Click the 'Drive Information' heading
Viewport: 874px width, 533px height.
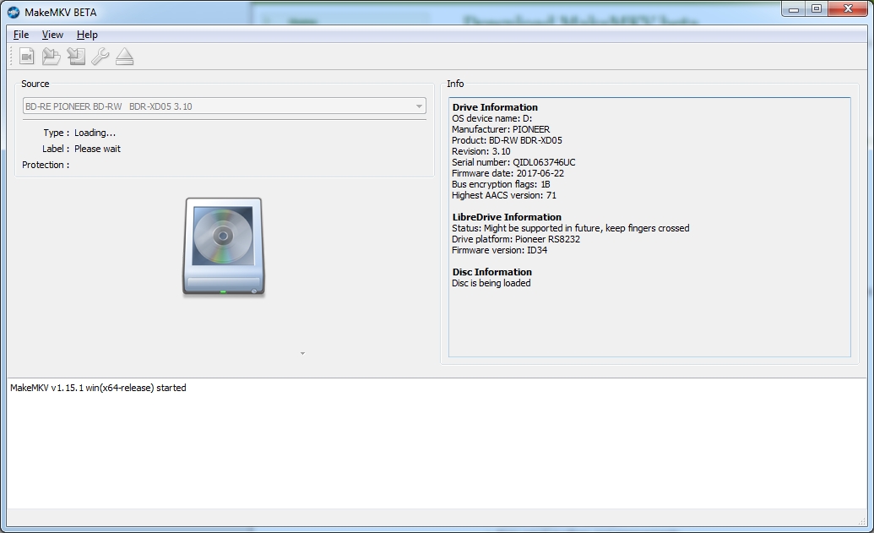pos(495,107)
